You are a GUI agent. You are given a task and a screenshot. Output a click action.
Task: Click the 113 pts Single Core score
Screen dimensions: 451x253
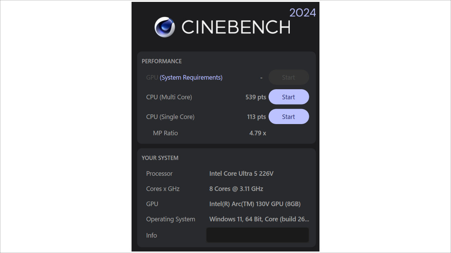[x=256, y=117]
